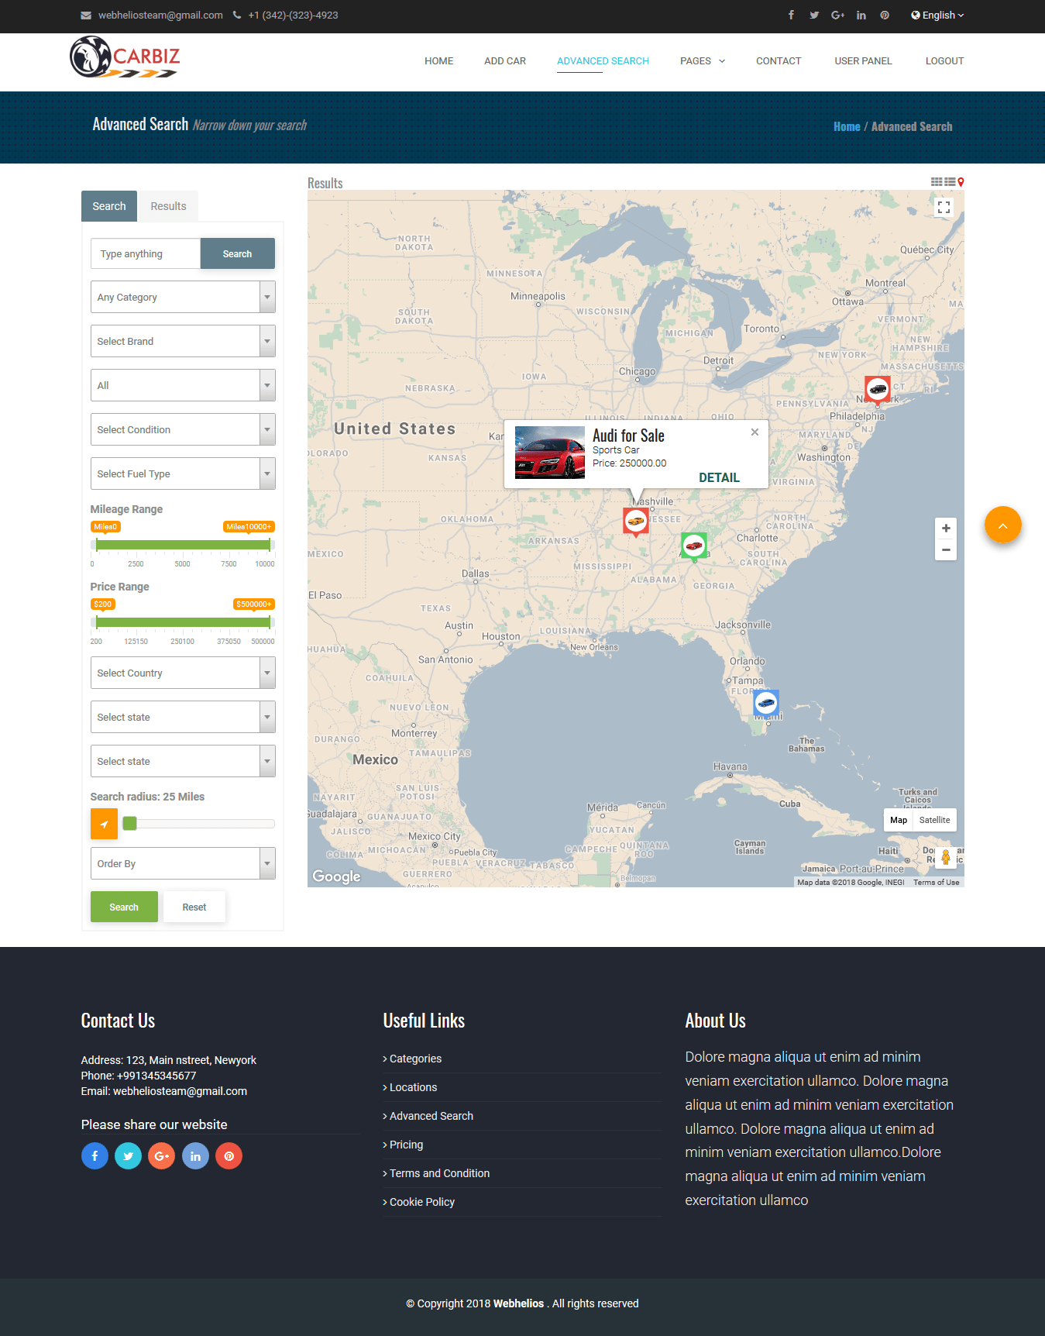Zoom out on the map
1045x1336 pixels.
(946, 549)
